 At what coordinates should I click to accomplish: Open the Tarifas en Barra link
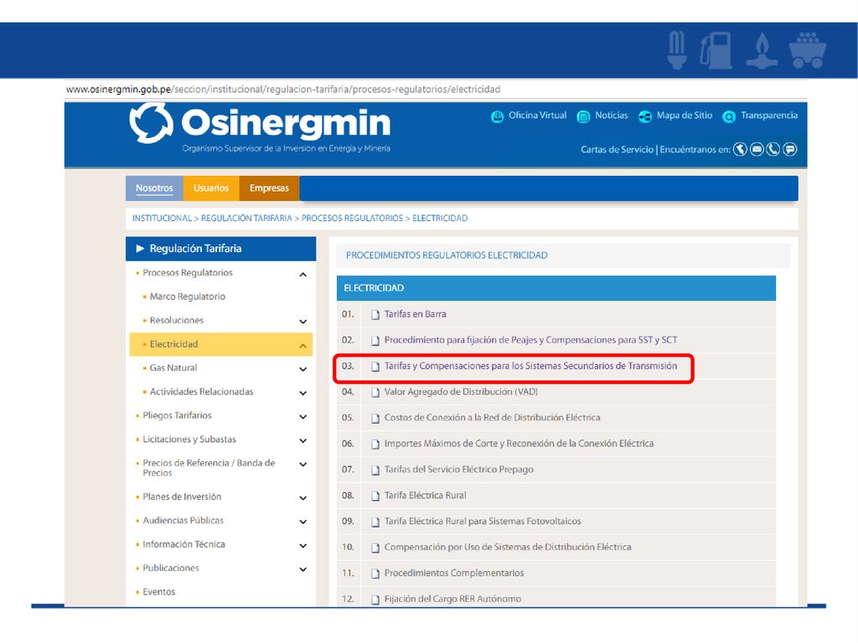416,315
